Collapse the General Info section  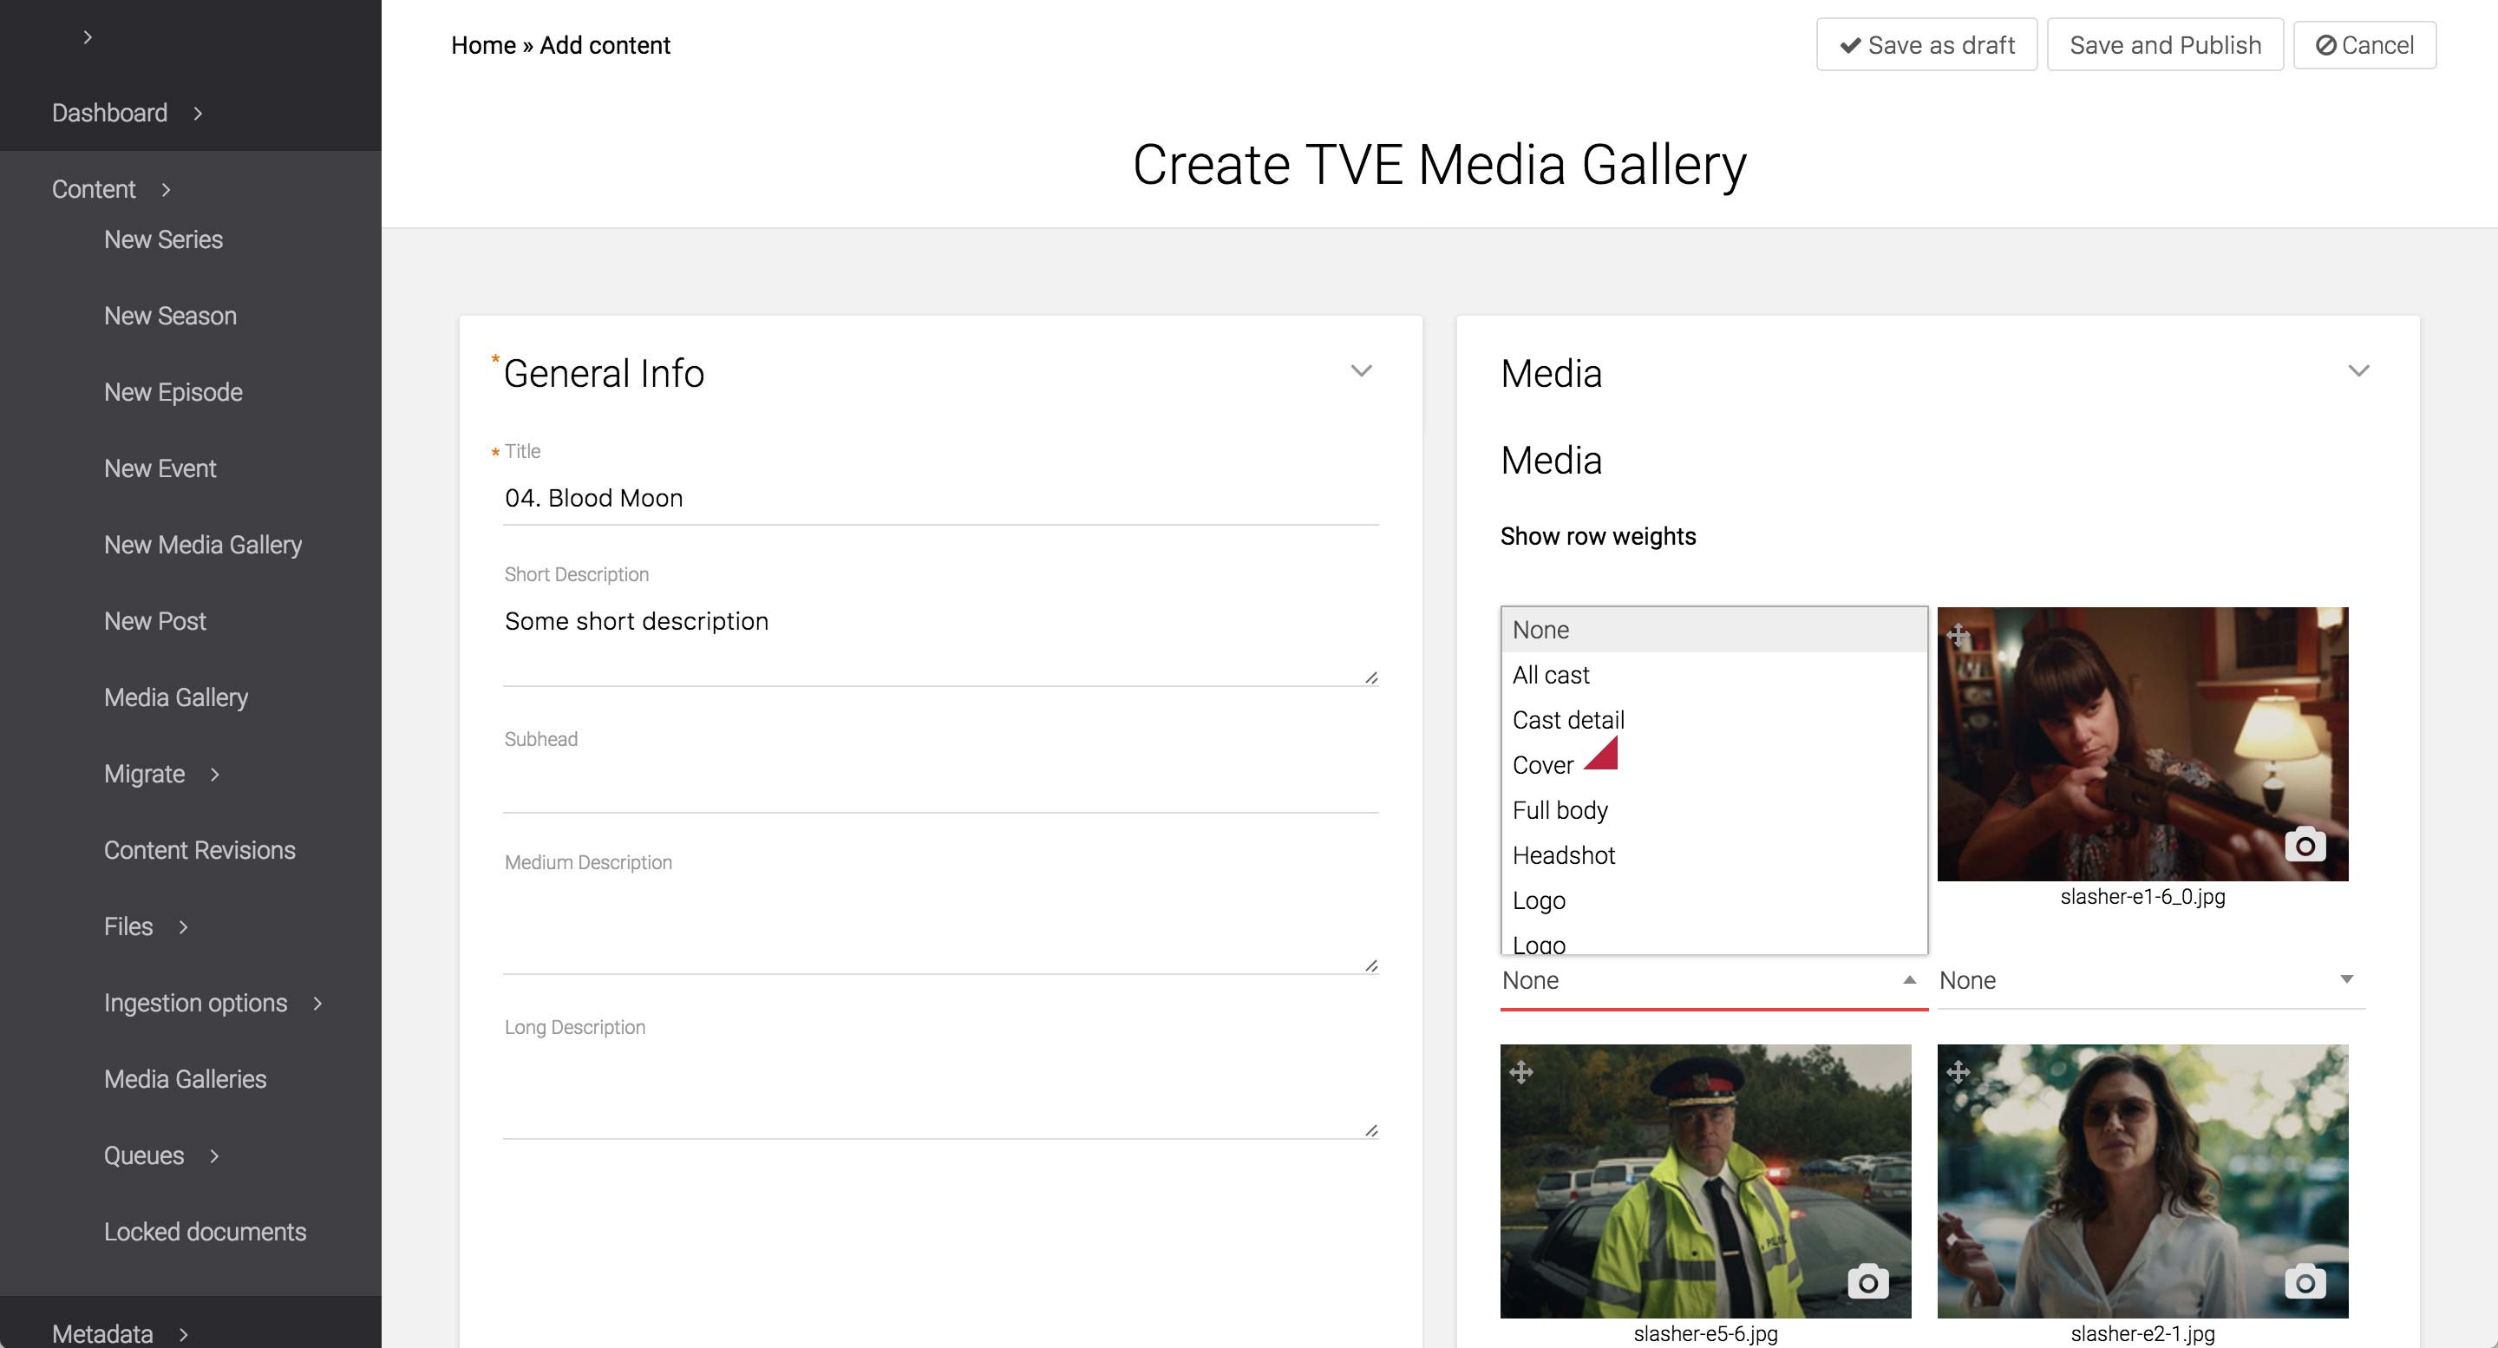[1361, 371]
